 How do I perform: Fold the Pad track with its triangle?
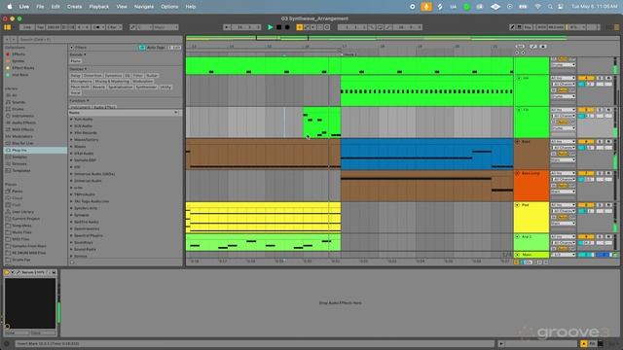coord(518,205)
